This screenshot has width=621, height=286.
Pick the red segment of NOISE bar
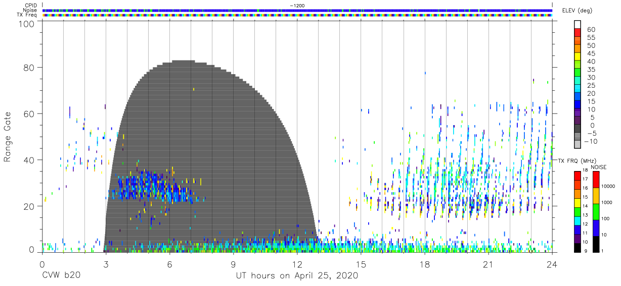pos(596,180)
